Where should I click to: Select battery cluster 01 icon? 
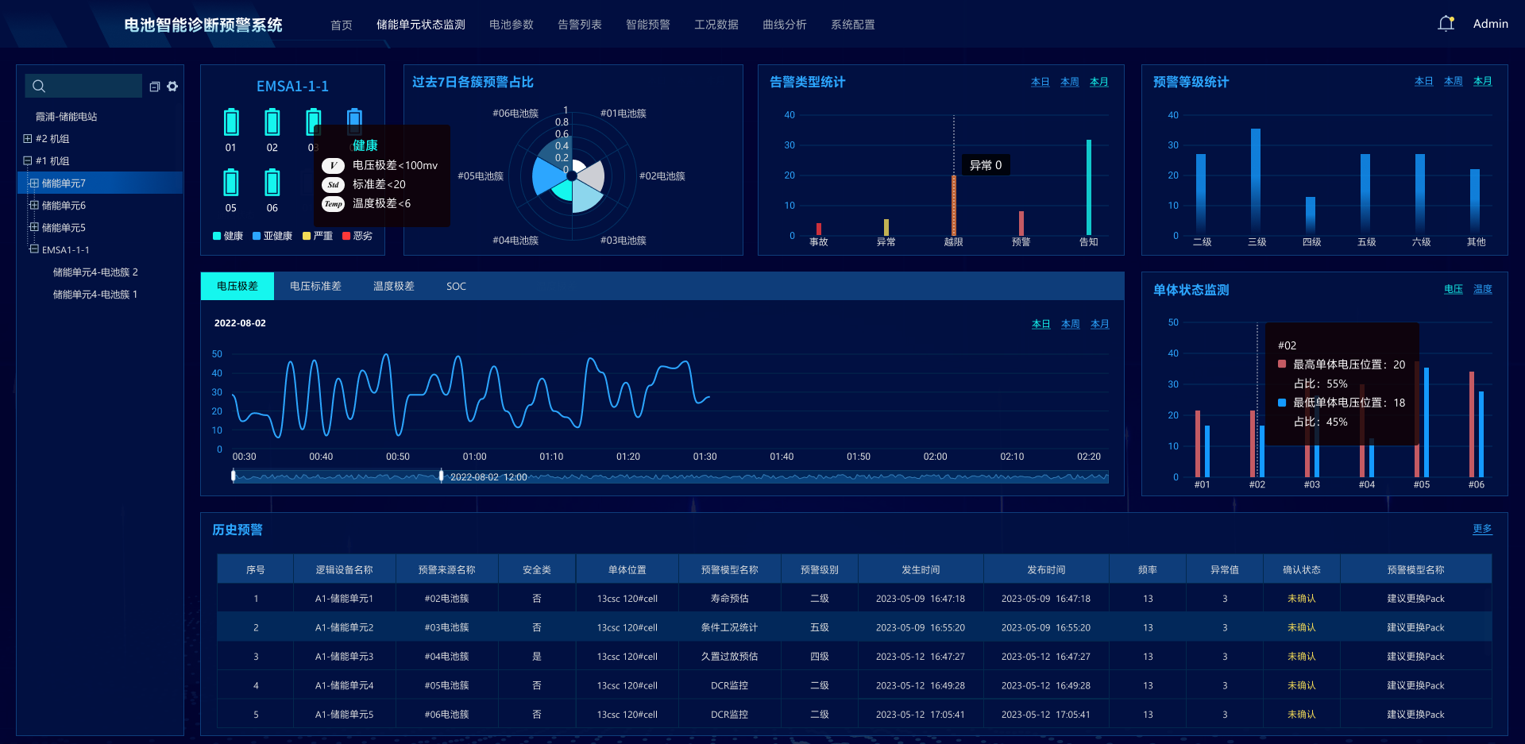(x=230, y=122)
